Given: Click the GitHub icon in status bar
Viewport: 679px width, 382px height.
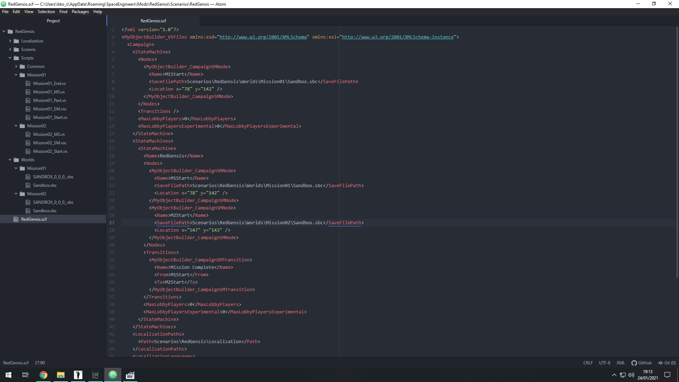Looking at the screenshot, I should [634, 363].
